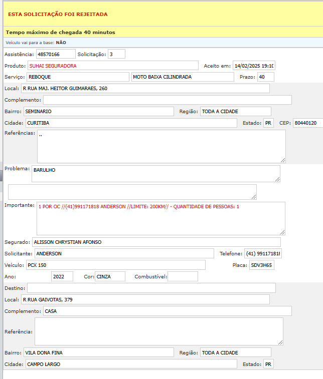Click the Prazo field showing 40
This screenshot has width=323, height=379.
[x=265, y=77]
